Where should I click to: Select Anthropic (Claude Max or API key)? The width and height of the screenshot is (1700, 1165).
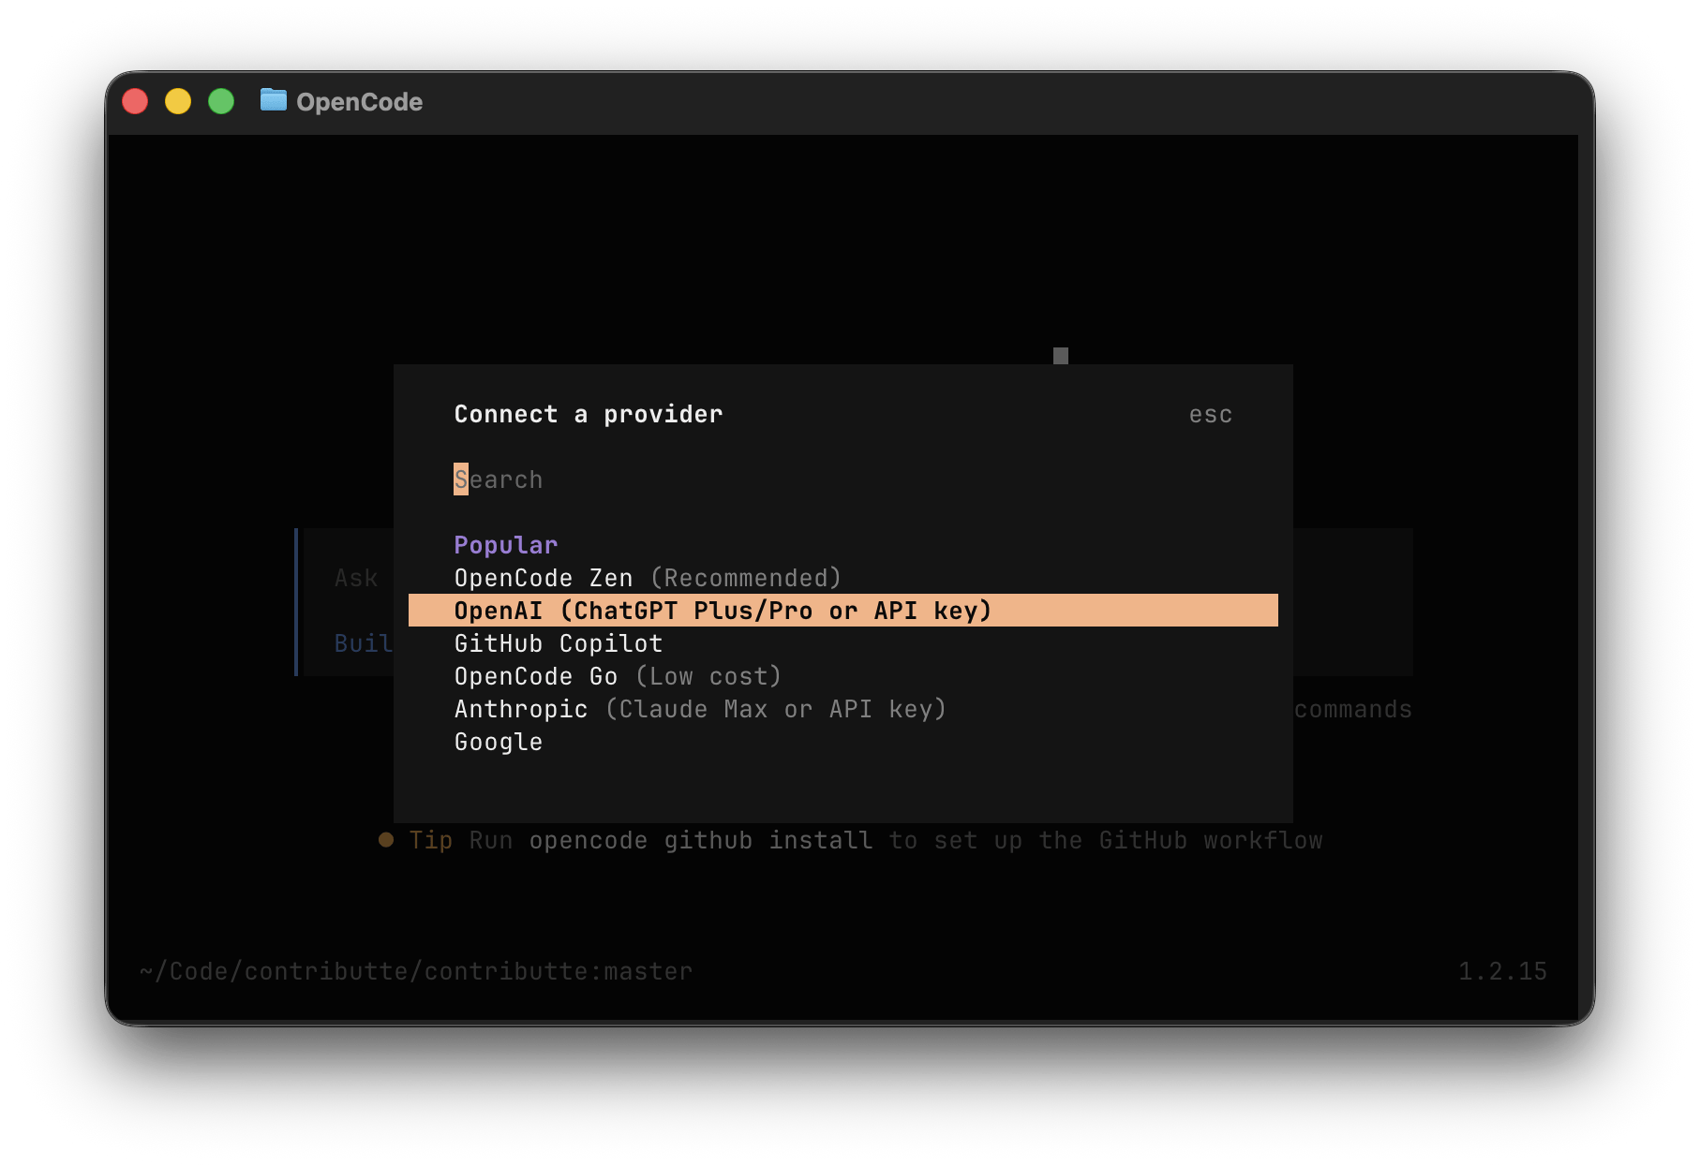843,709
